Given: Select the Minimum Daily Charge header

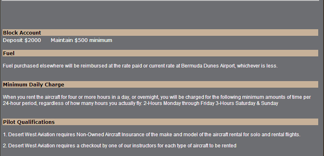Looking at the screenshot, I should [160, 84].
